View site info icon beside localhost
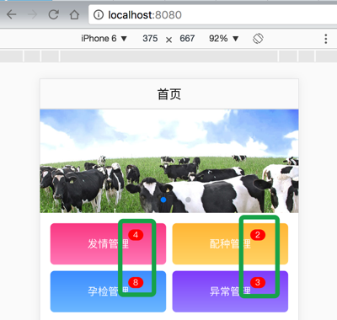This screenshot has height=320, width=337. (99, 14)
